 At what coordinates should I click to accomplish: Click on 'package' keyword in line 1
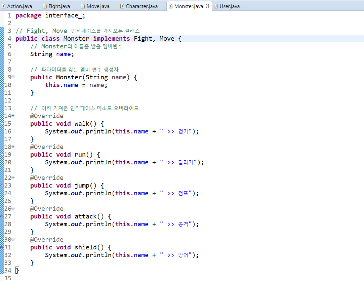(28, 15)
